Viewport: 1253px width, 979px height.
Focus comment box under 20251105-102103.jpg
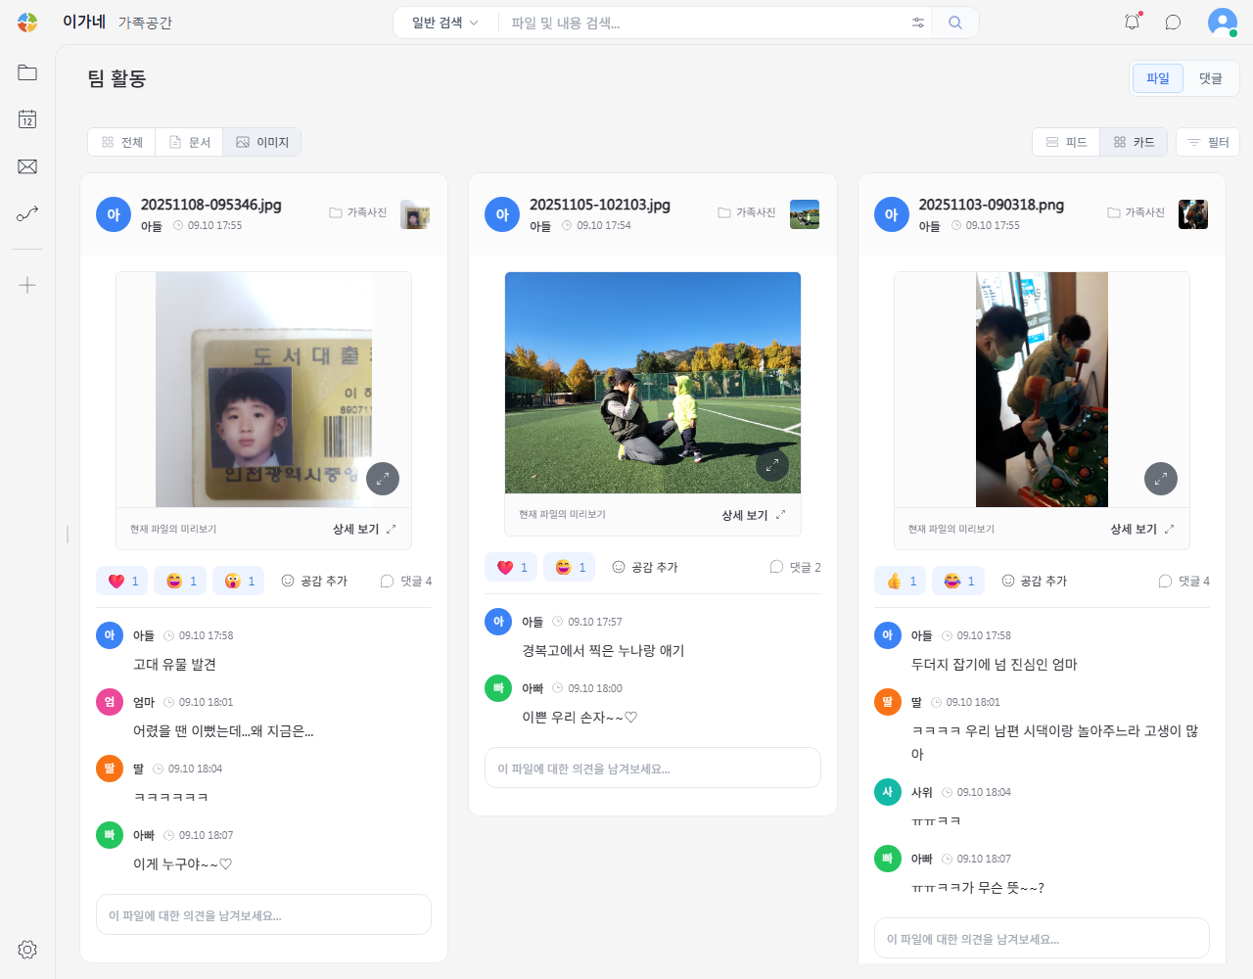click(x=653, y=768)
